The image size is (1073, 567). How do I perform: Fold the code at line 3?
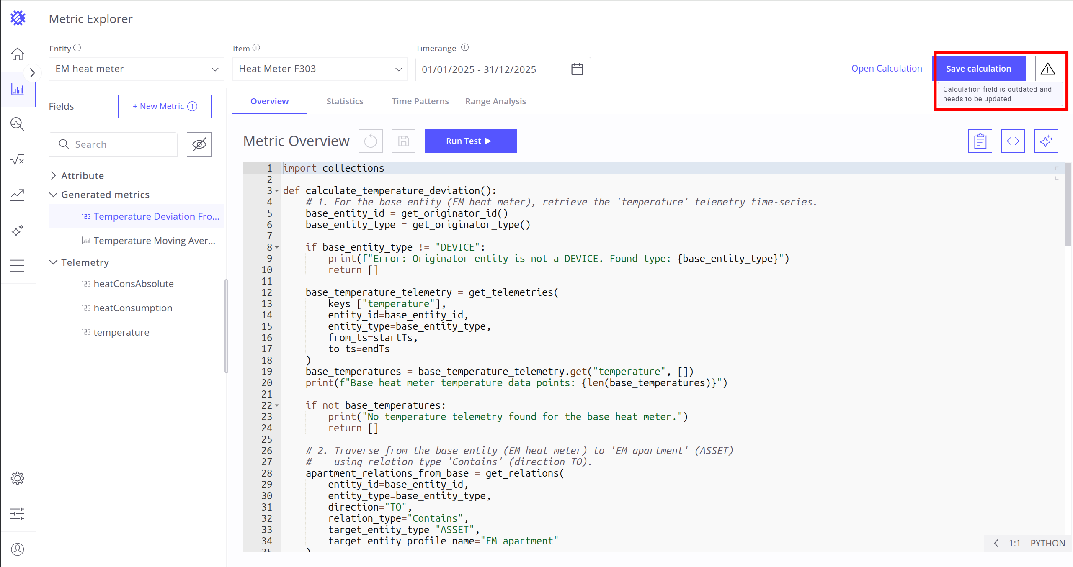pos(277,191)
